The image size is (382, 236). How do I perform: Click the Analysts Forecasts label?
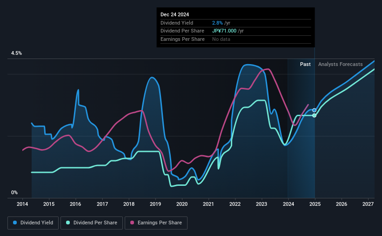click(x=340, y=64)
